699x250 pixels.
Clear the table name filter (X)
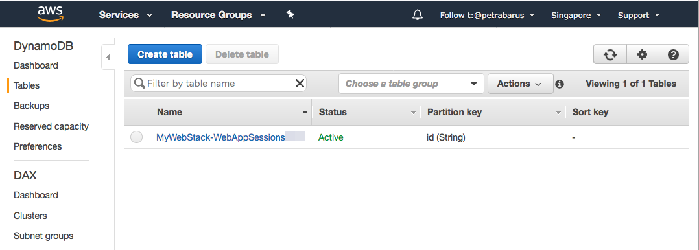pos(300,84)
